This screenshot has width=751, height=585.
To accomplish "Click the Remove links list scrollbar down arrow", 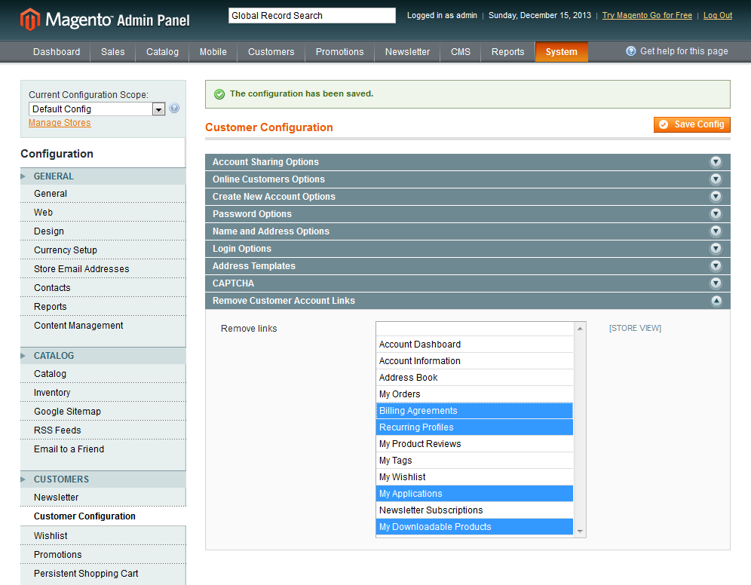I will coord(580,531).
